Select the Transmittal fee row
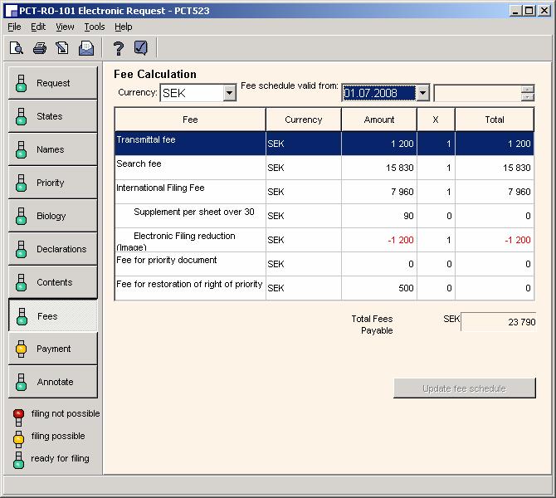The image size is (556, 498). (324, 144)
